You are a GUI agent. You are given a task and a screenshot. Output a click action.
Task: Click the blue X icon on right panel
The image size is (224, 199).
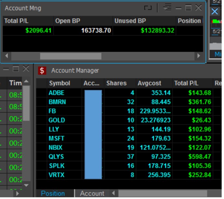tap(215, 12)
